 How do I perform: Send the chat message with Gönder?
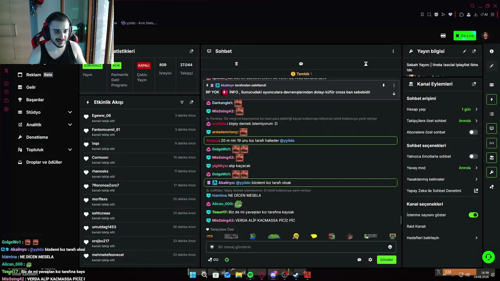(x=387, y=260)
